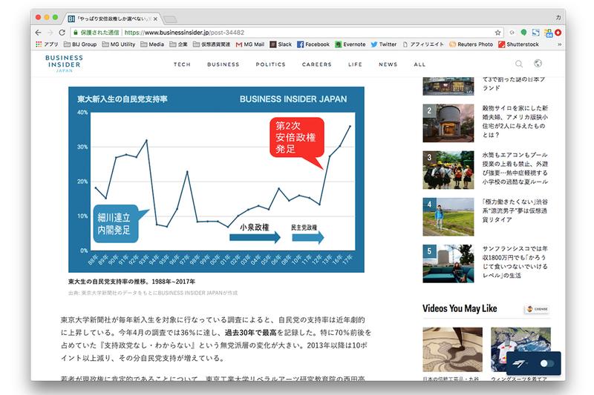Expand the BIJ Group bookmark folder

pyautogui.click(x=80, y=44)
